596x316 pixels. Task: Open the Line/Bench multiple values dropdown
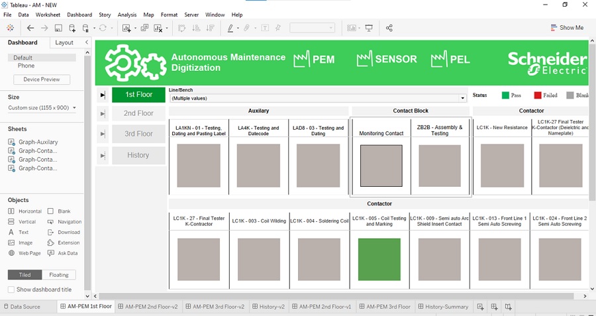pos(319,98)
